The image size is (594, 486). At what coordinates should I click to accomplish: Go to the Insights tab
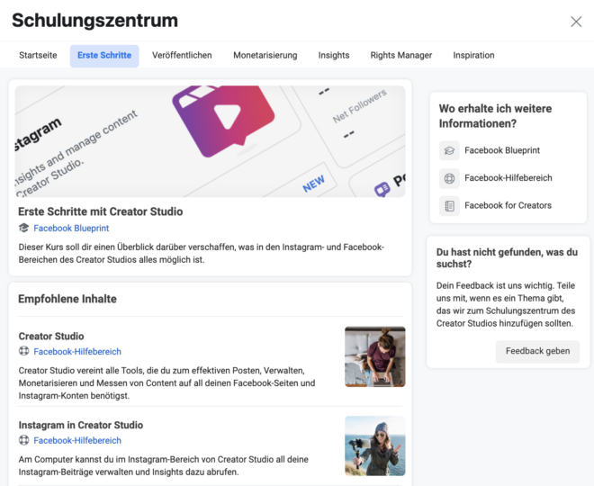point(334,55)
